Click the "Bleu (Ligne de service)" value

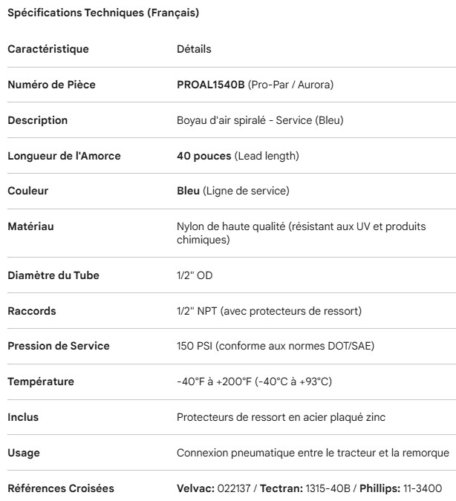[x=232, y=191]
